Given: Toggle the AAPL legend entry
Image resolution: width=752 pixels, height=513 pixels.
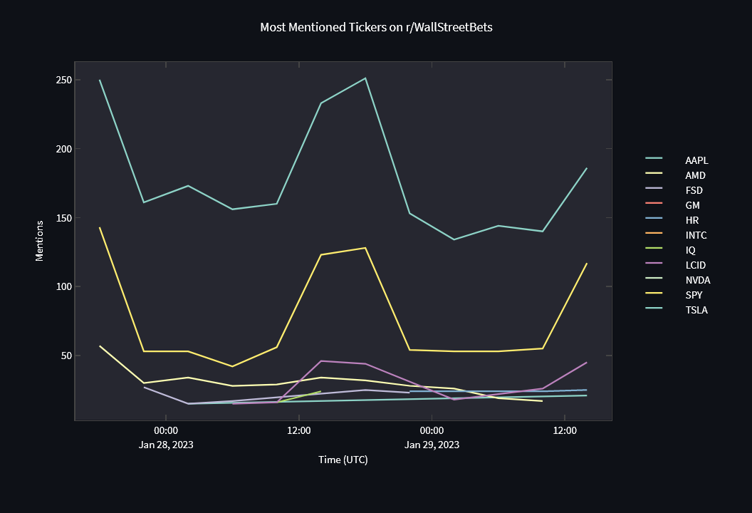Looking at the screenshot, I should [x=677, y=160].
